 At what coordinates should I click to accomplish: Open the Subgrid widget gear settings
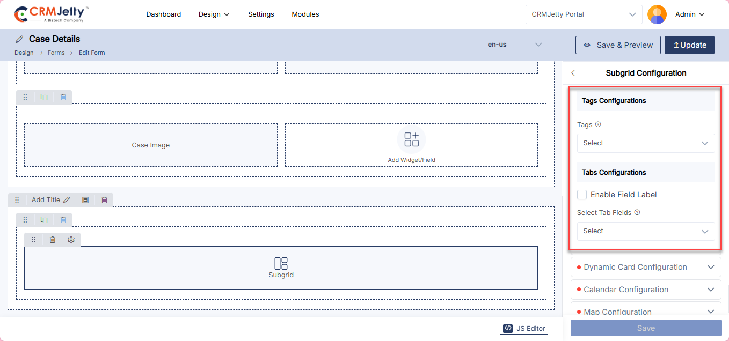[x=71, y=240]
